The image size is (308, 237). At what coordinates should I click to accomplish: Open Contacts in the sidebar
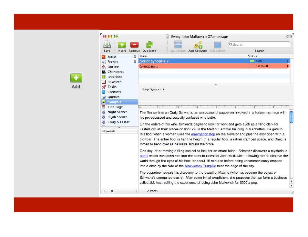[119, 92]
